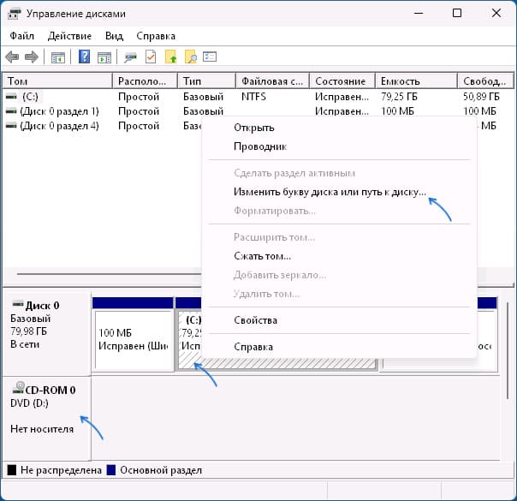Open the Файл menu

(21, 36)
